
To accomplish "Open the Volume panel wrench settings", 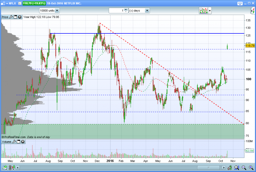I will point(14,142).
